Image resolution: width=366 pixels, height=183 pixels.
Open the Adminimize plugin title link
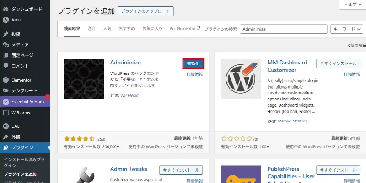click(x=125, y=63)
